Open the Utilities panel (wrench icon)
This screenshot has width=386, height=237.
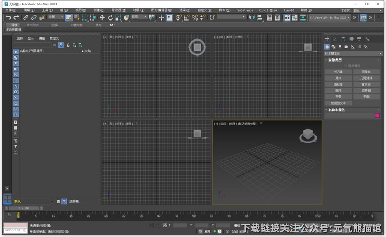coord(367,39)
